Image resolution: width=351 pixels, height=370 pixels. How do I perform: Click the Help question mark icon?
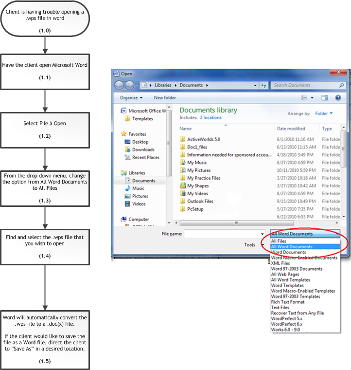click(x=337, y=98)
